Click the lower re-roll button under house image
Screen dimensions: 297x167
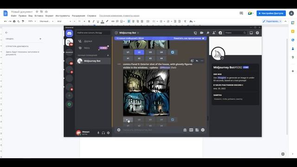pyautogui.click(x=173, y=120)
